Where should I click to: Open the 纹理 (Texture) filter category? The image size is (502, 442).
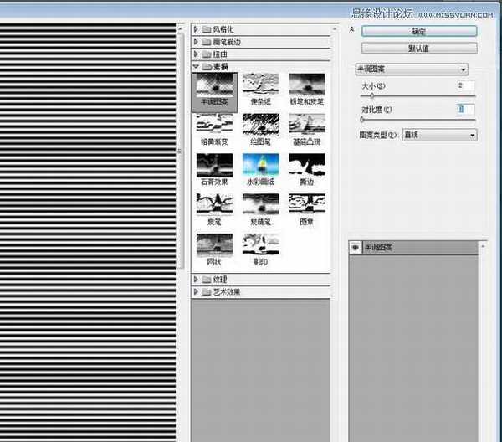pyautogui.click(x=197, y=280)
